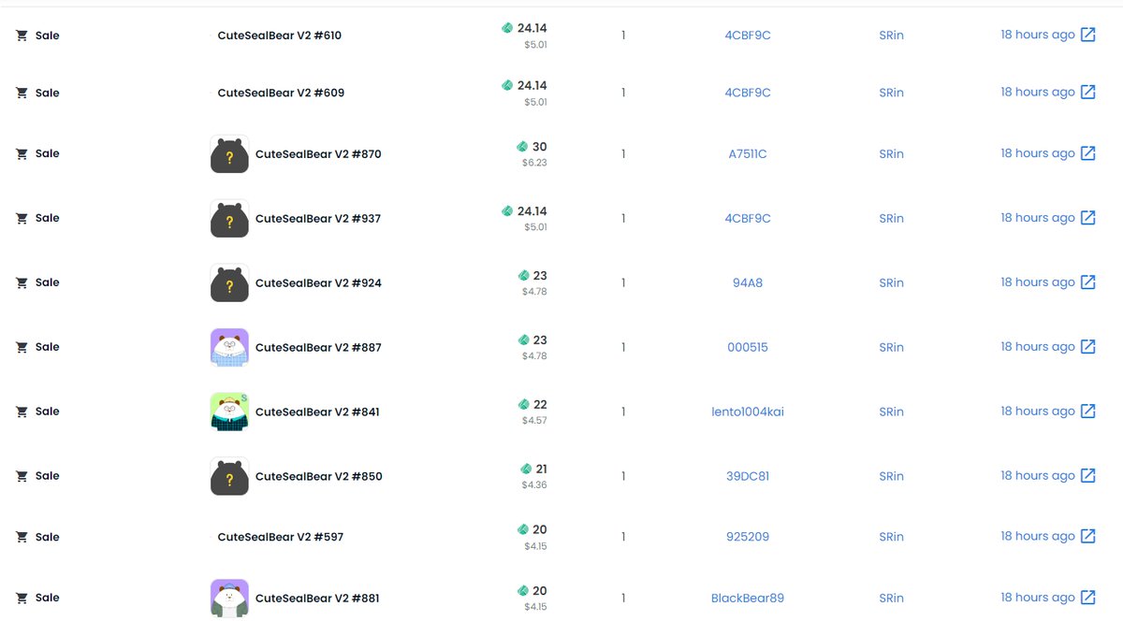
Task: Open external link icon for #881 sale
Action: [x=1087, y=598]
